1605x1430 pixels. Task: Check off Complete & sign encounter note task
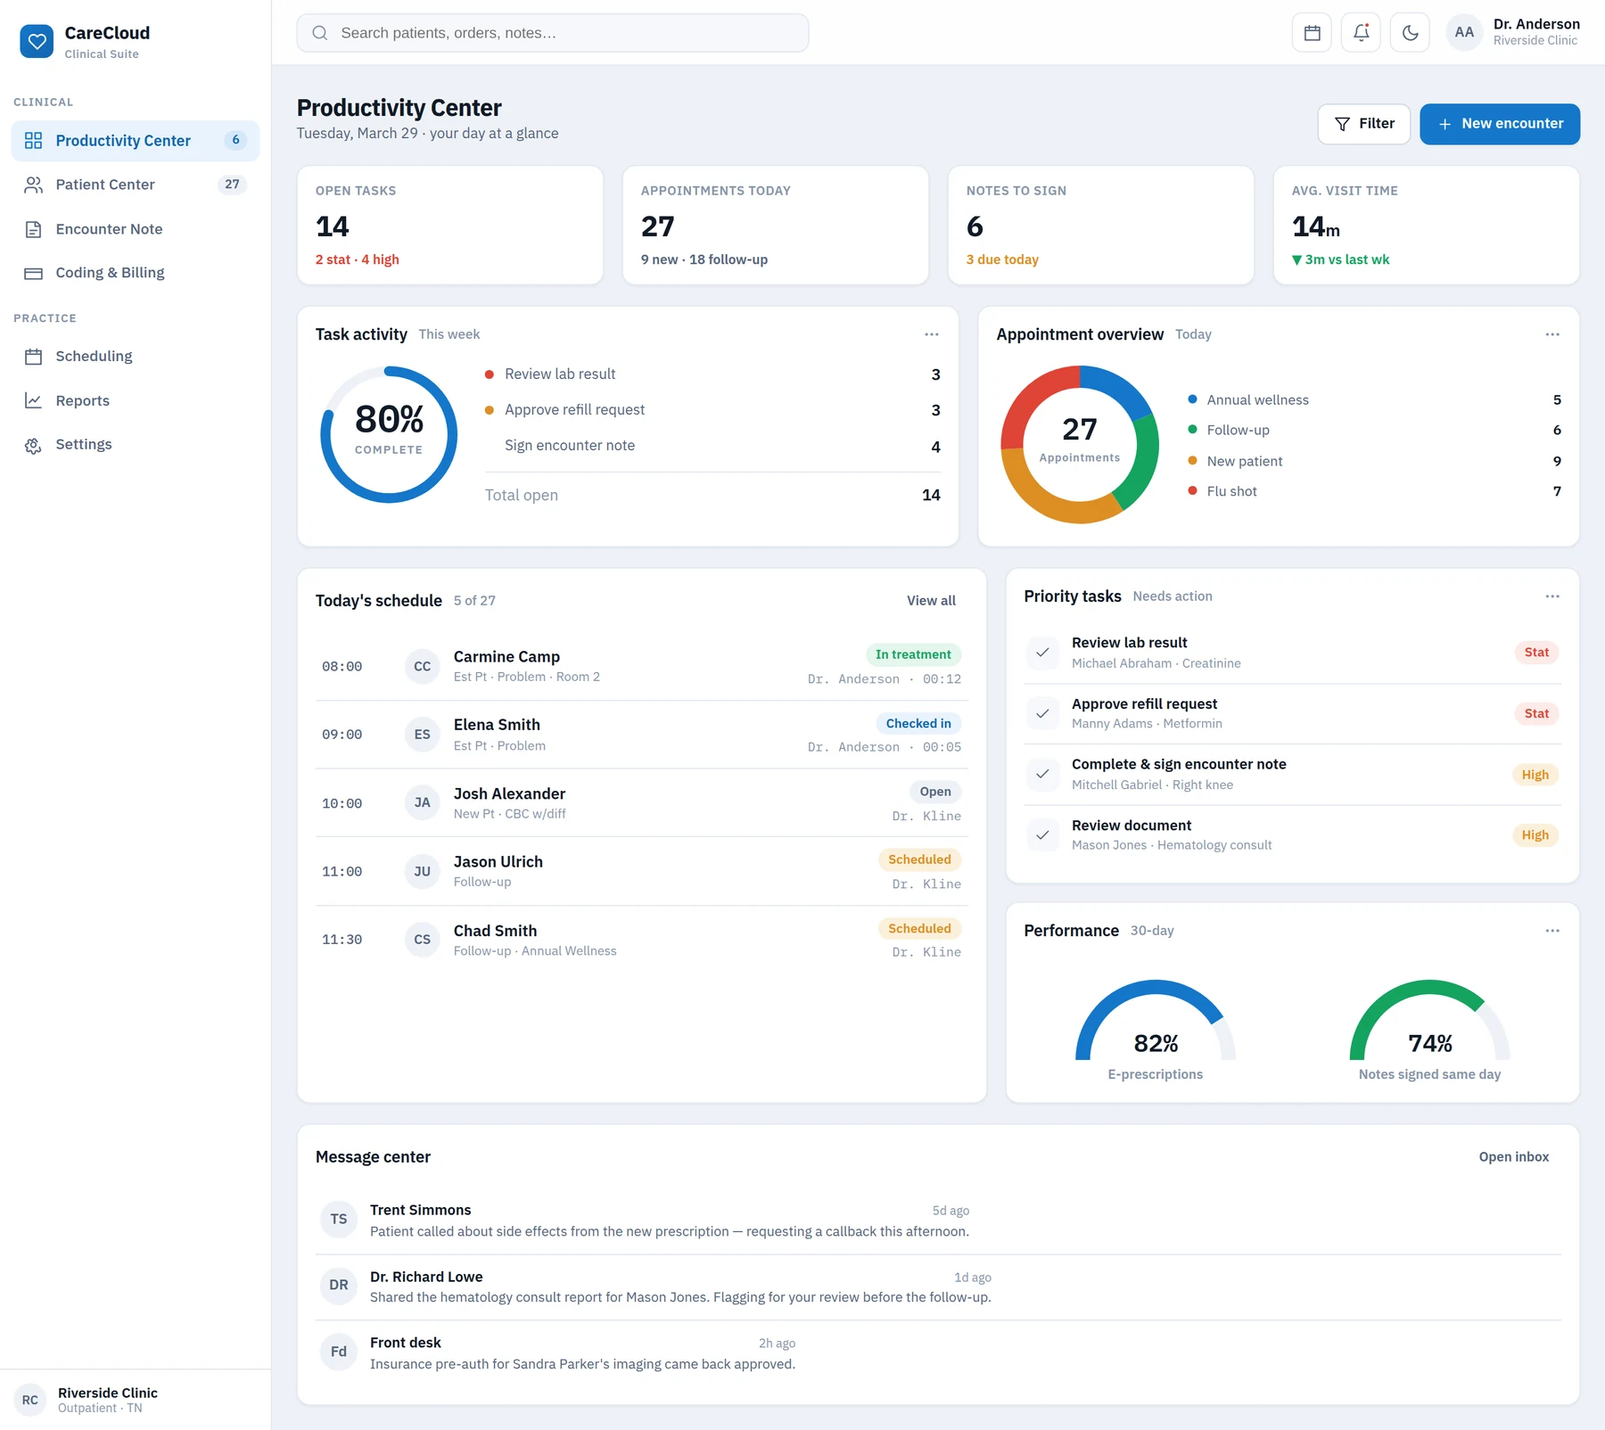[x=1041, y=774]
